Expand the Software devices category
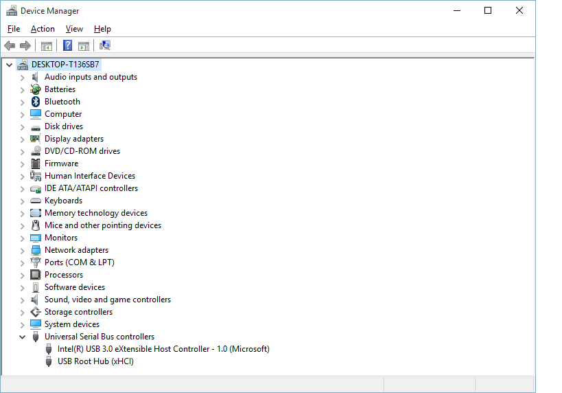 pos(22,288)
